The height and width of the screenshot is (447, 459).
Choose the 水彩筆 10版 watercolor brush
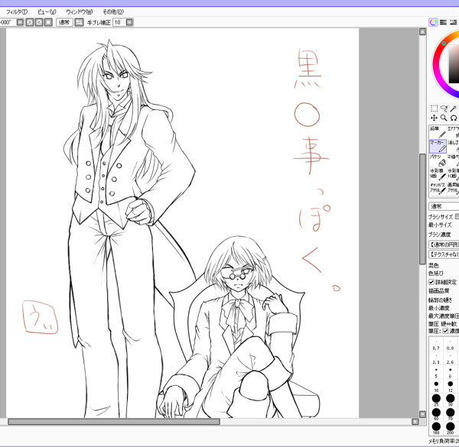pyautogui.click(x=453, y=174)
